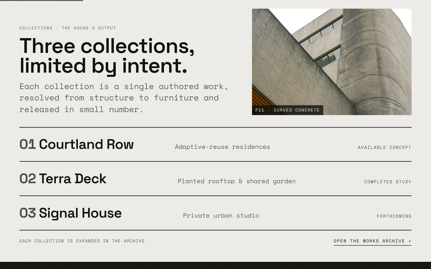Viewport: 431px width, 269px height.
Task: Click the 'Each collection is a single authored work' paragraph
Action: coord(124,98)
